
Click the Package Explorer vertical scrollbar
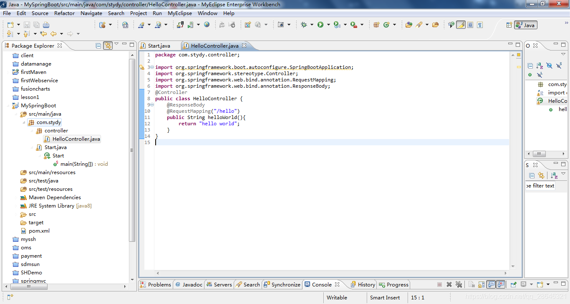tap(132, 150)
